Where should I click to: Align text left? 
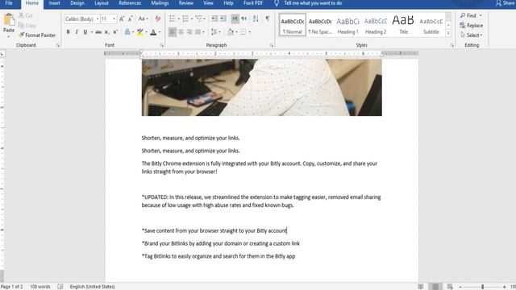pos(172,32)
